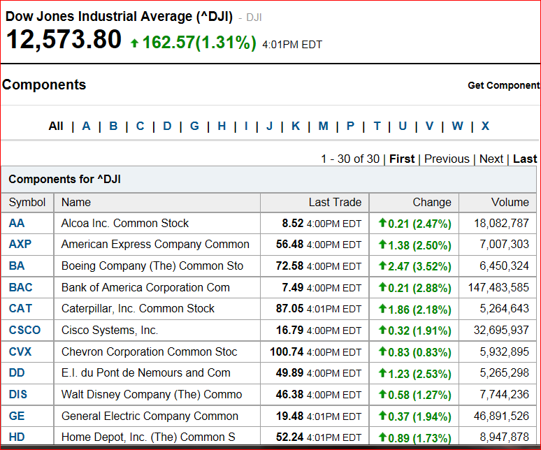This screenshot has height=450, width=541.
Task: Filter components by letter K
Action: 296,126
